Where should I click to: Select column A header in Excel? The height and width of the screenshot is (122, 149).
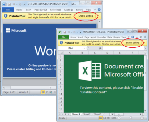point(70,53)
